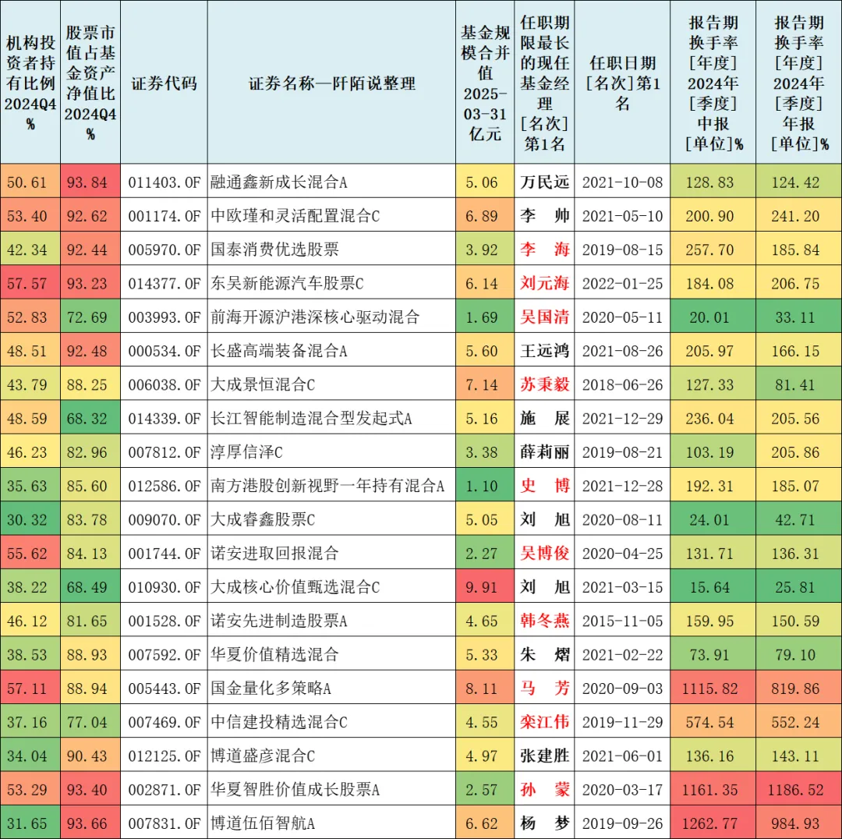The width and height of the screenshot is (842, 839).
Task: Click turnover value 552.24
Action: (795, 723)
